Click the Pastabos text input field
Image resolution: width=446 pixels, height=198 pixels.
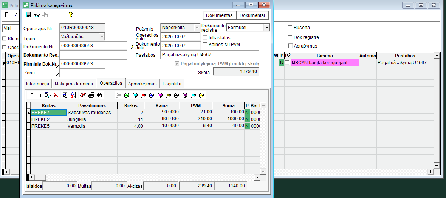point(209,55)
